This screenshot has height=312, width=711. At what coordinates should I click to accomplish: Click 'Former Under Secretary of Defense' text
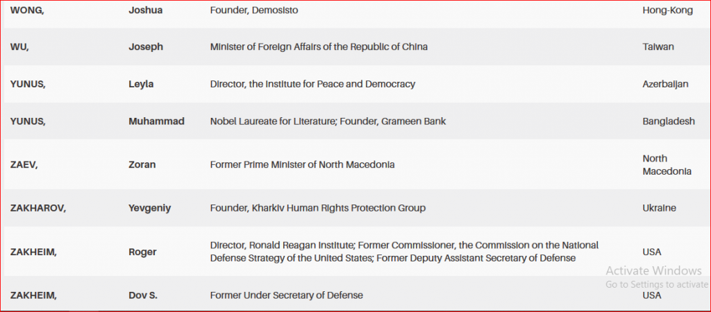[x=286, y=295]
